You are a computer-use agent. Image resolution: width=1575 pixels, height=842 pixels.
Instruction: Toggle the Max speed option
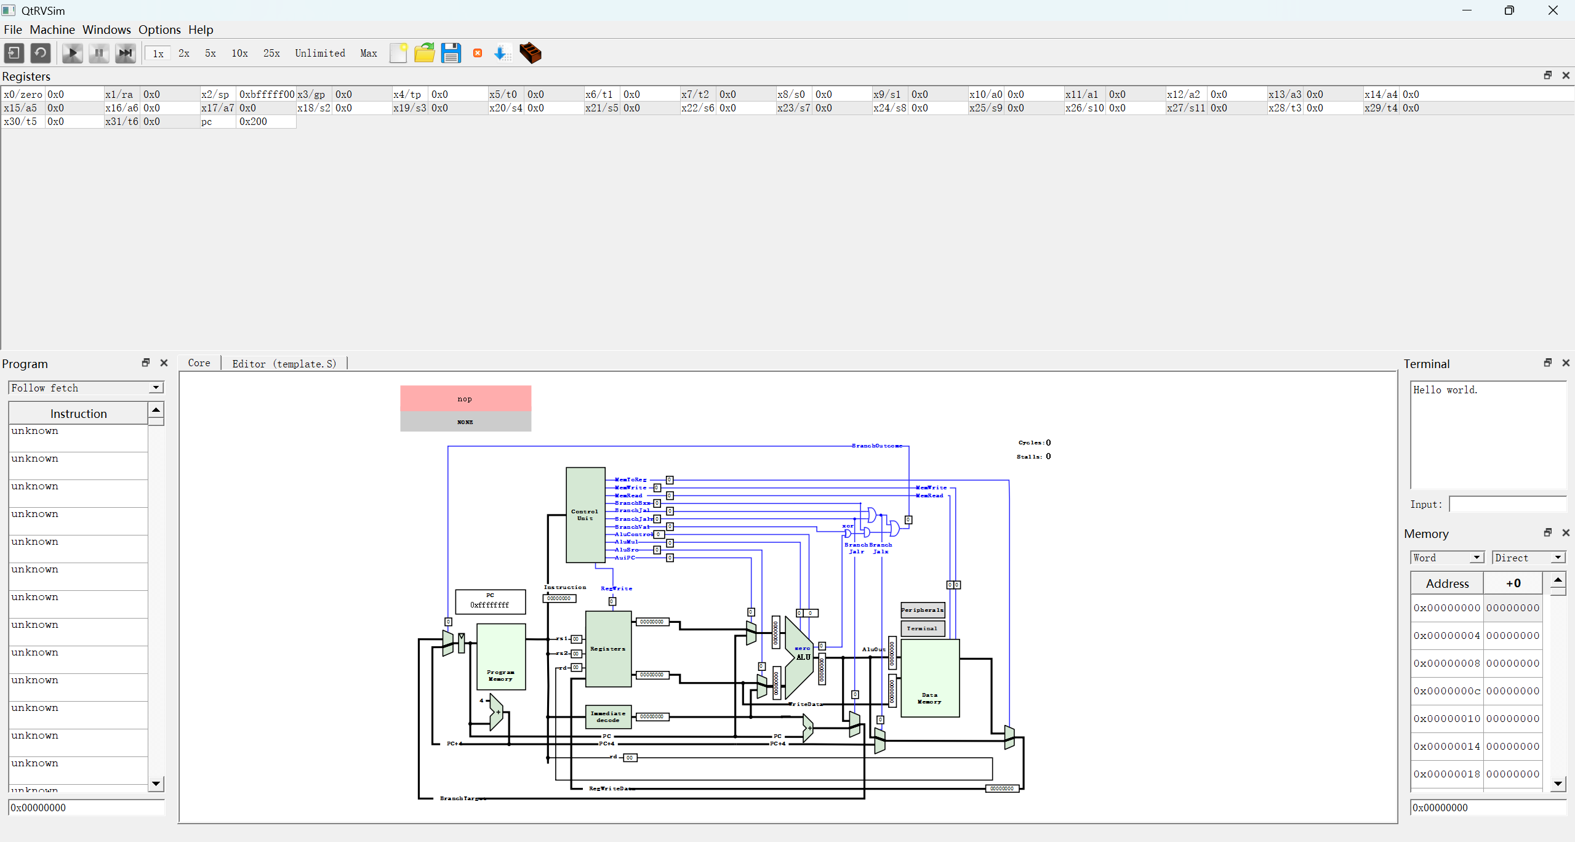tap(369, 54)
